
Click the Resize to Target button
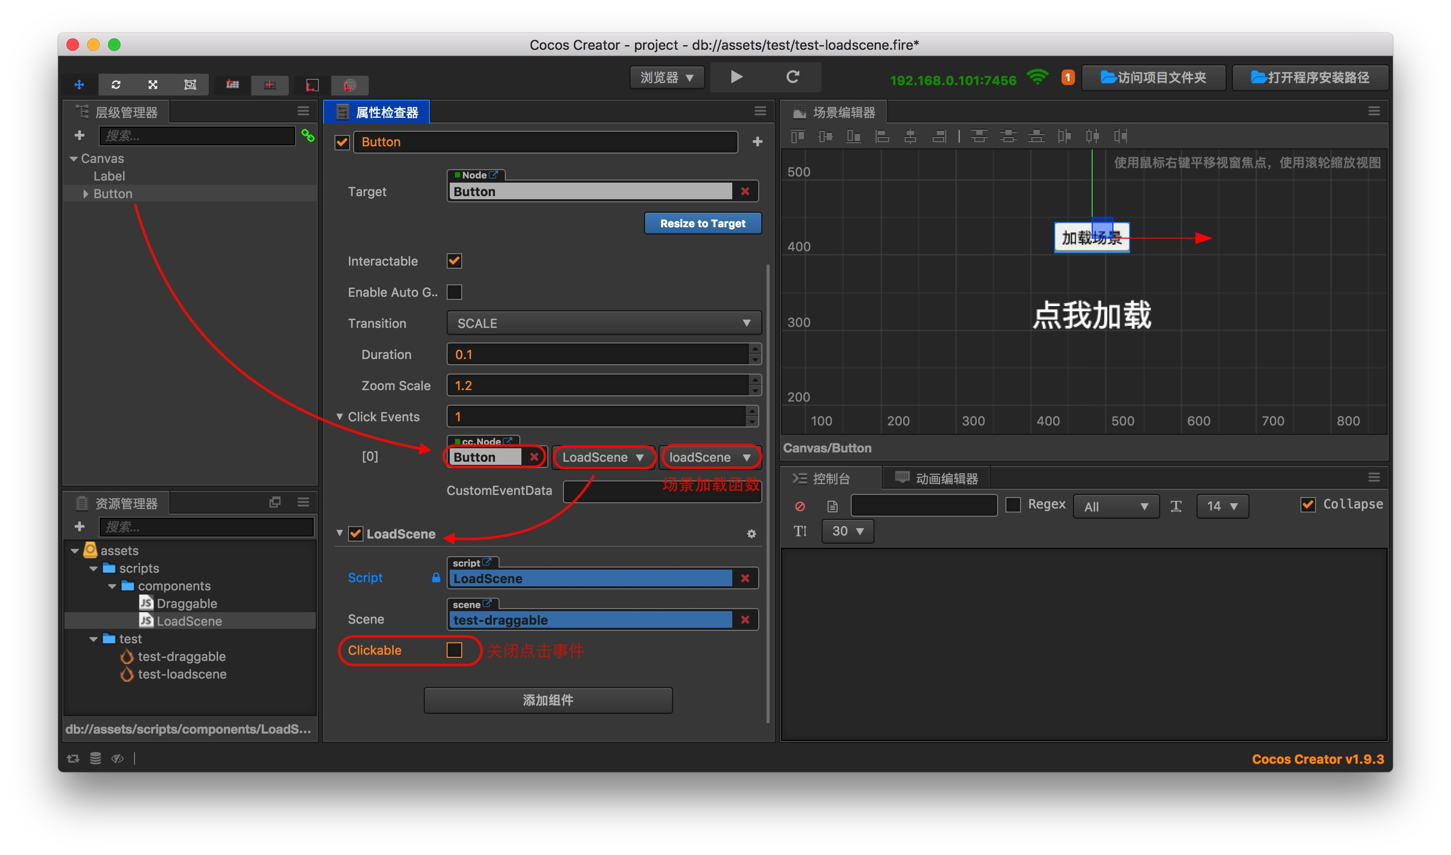[703, 224]
